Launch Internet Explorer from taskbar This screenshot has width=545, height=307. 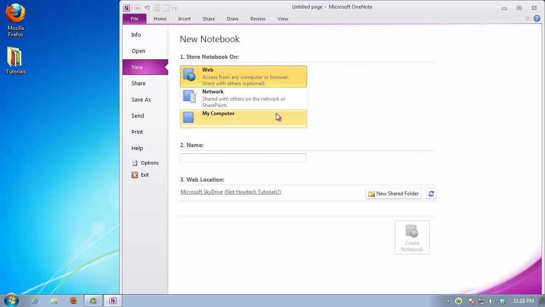[x=34, y=301]
